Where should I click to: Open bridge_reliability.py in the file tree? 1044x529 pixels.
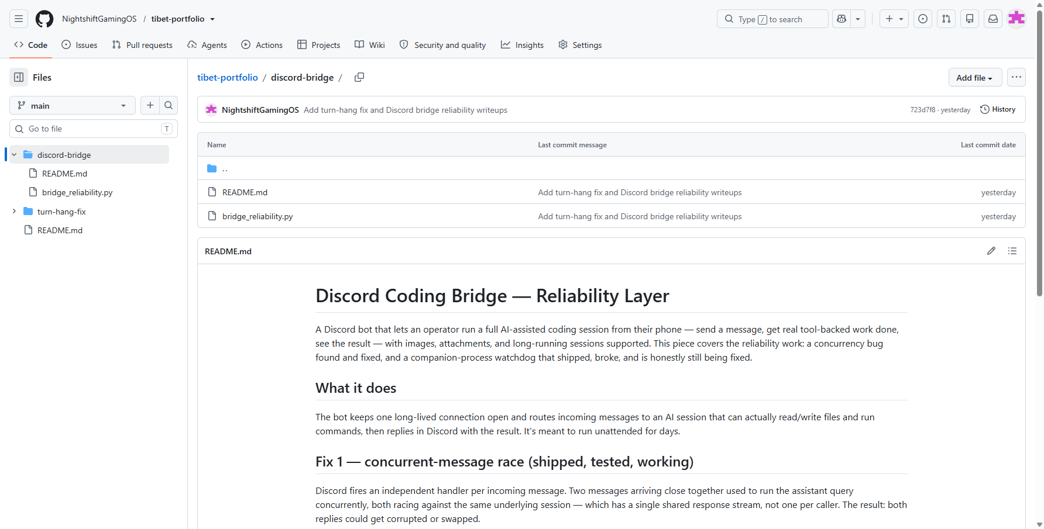pyautogui.click(x=77, y=192)
